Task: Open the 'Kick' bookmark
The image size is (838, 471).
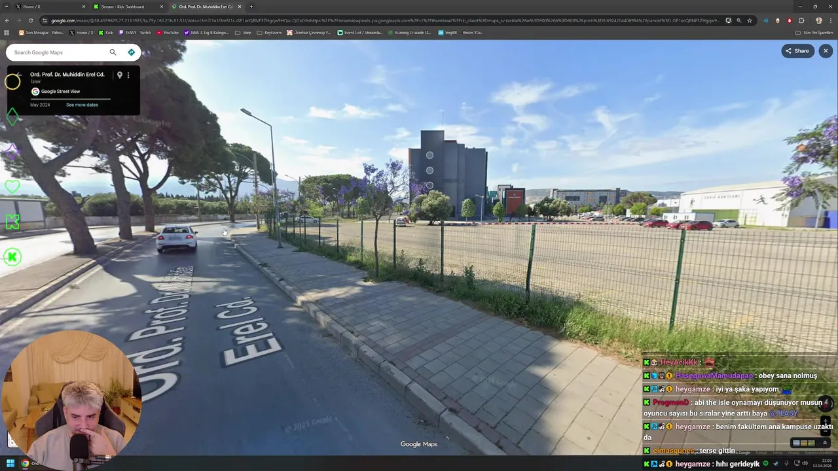Action: pyautogui.click(x=105, y=32)
